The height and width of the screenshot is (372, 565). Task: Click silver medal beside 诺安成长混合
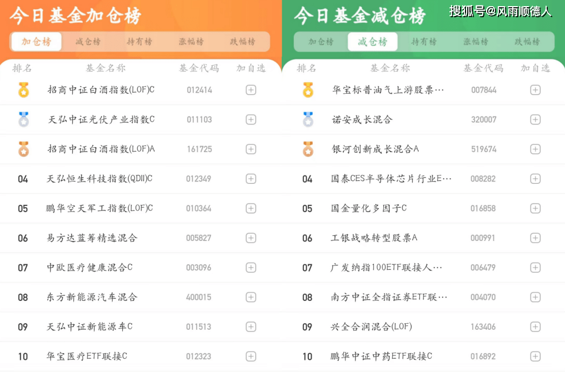click(x=308, y=119)
